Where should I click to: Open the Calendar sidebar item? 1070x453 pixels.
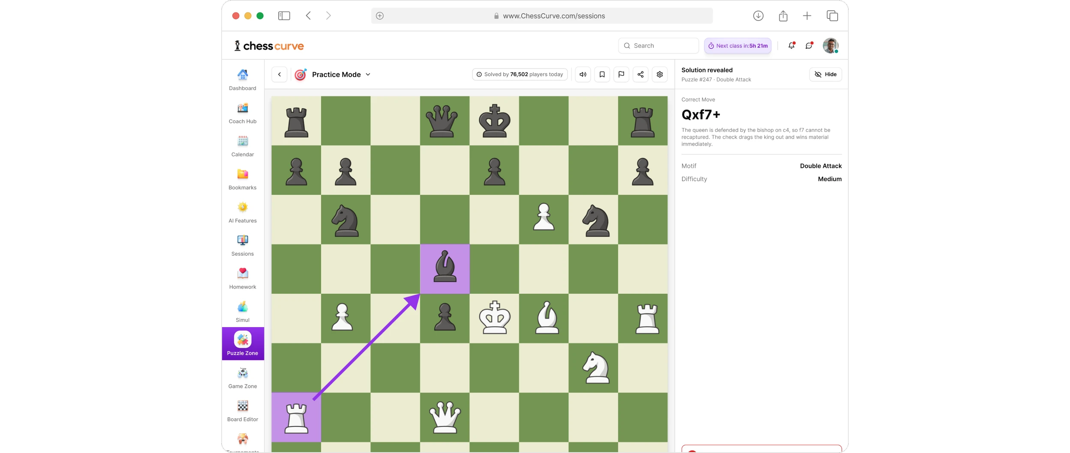(243, 146)
